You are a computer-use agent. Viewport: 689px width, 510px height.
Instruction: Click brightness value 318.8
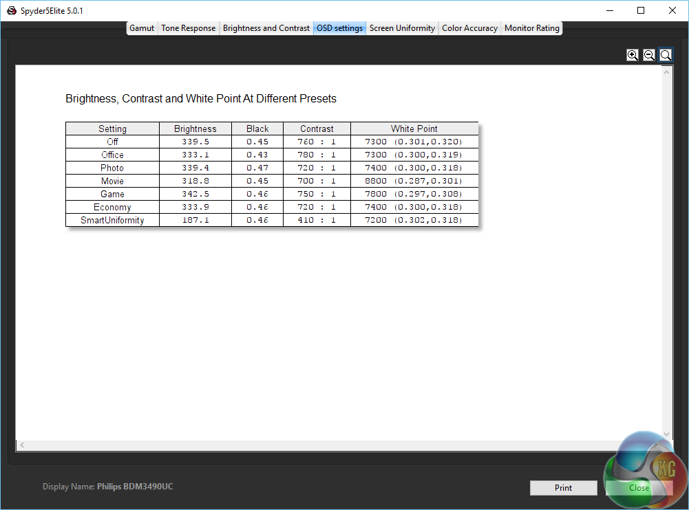pos(195,181)
